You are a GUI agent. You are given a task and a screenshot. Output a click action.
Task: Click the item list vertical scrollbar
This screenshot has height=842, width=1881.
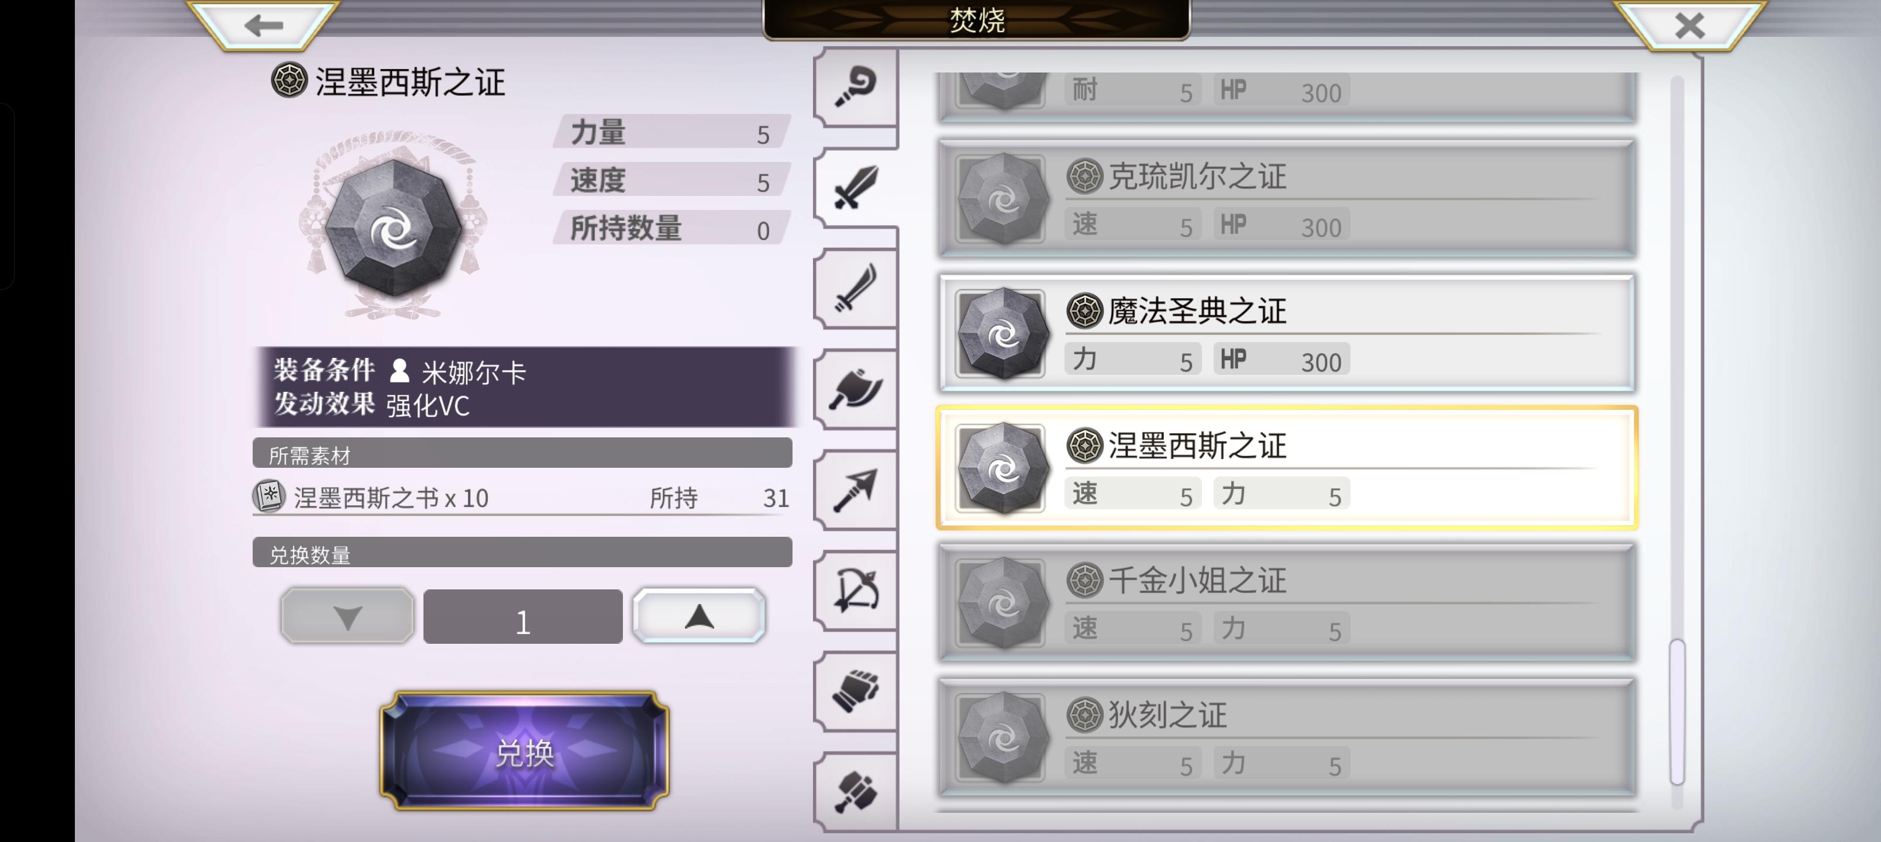(x=1677, y=440)
